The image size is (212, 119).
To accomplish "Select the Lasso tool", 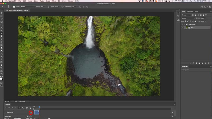I will coord(2,19).
